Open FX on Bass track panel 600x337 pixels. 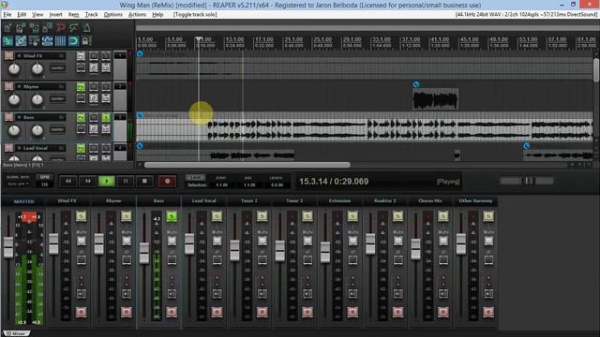pyautogui.click(x=81, y=117)
